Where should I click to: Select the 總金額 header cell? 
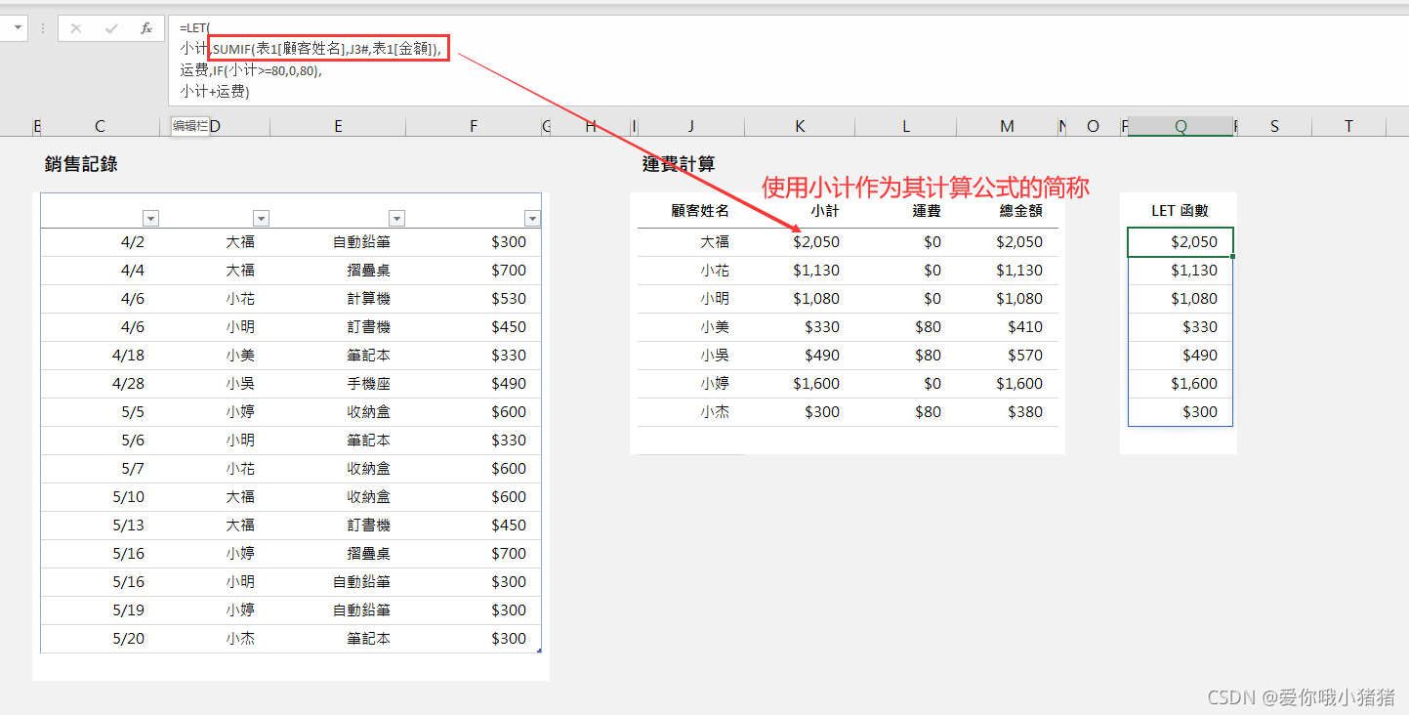[x=1021, y=210]
